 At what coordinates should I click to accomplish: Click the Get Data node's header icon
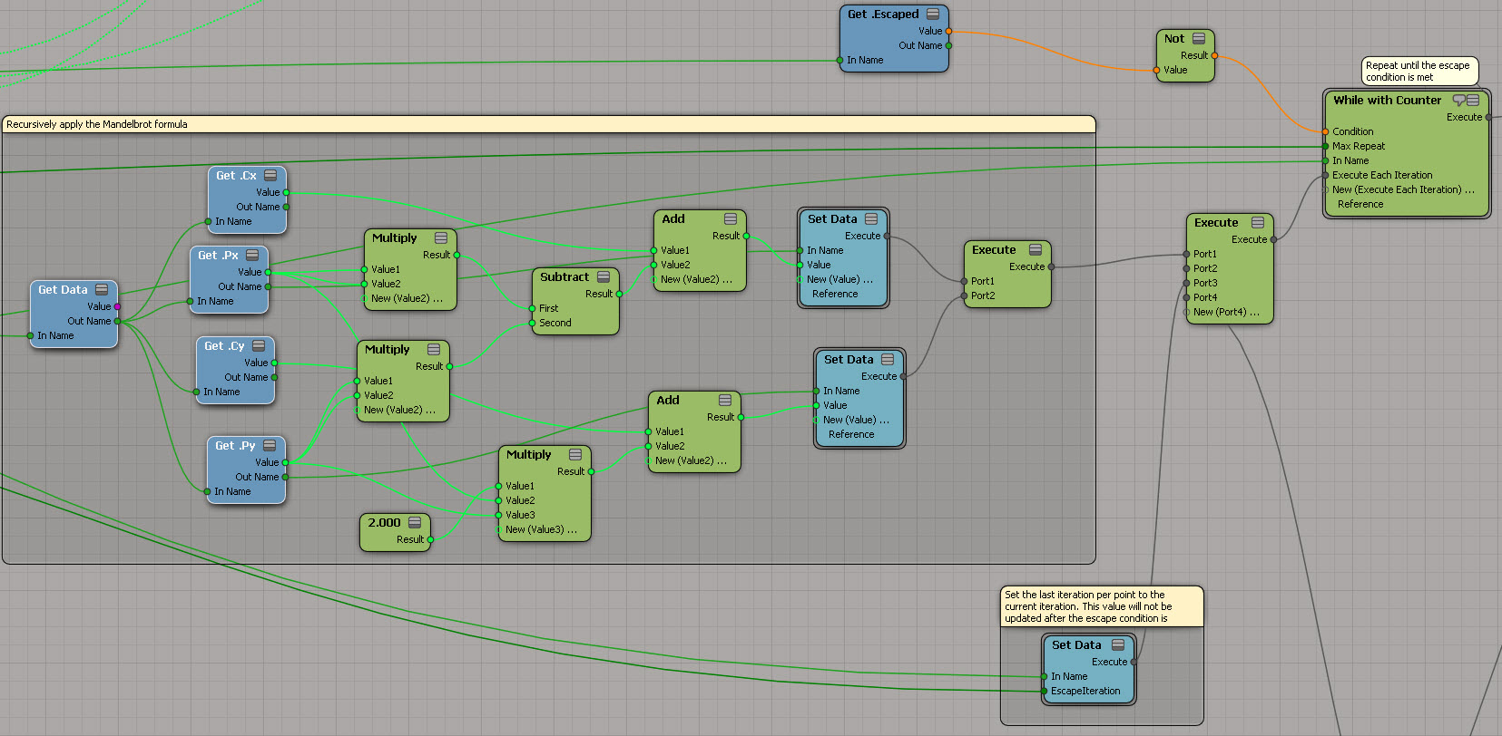pos(102,290)
